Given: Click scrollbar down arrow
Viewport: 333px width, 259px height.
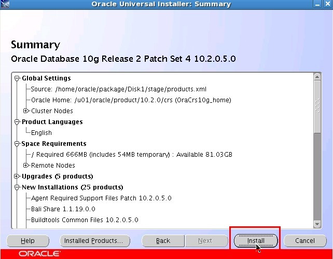Looking at the screenshot, I should (317, 224).
